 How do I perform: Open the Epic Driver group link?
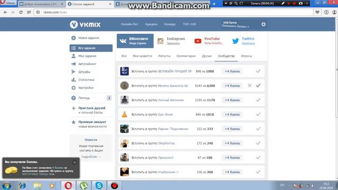click(x=165, y=115)
